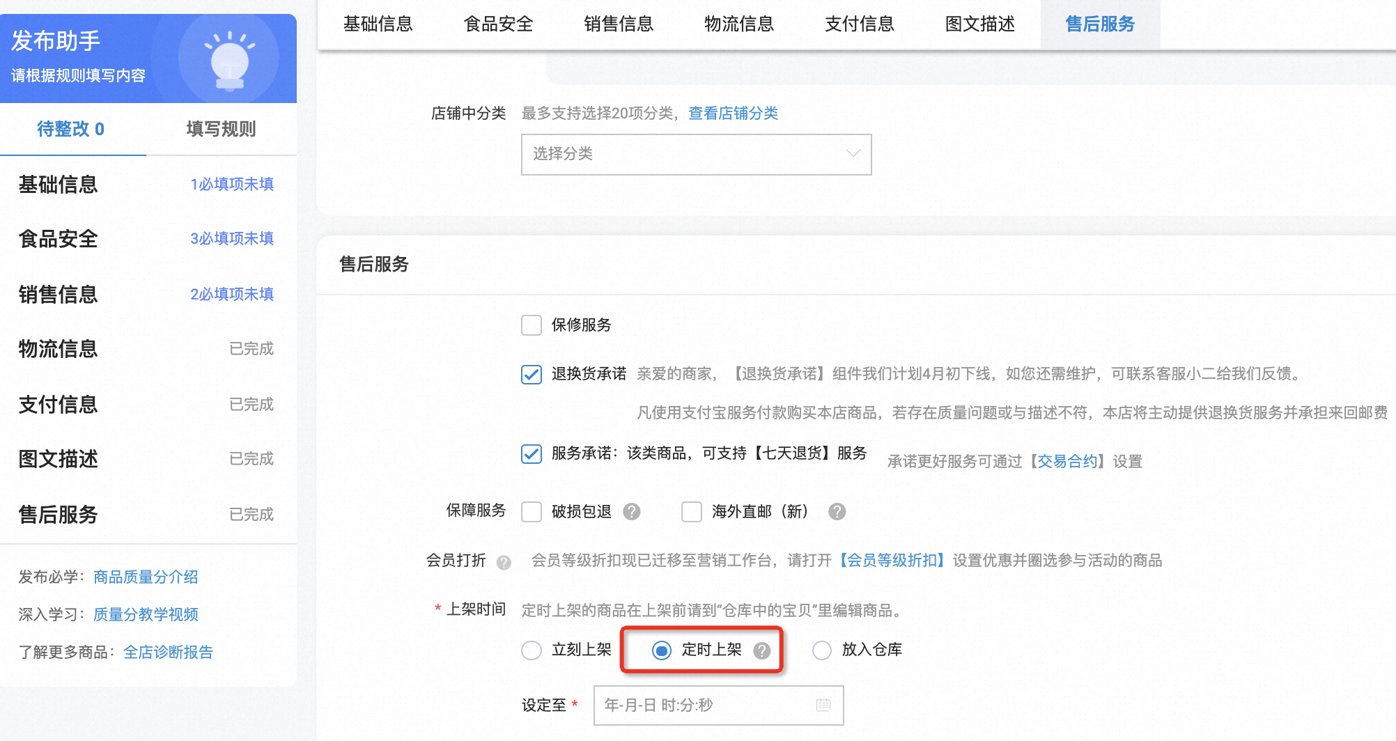Switch to the 支付信息 top tab
This screenshot has width=1396, height=741.
860,24
